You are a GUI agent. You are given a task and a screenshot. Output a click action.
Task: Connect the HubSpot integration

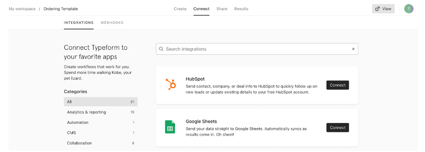(x=338, y=85)
